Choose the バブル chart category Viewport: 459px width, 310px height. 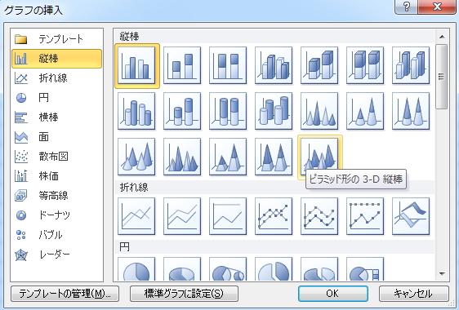[57, 235]
